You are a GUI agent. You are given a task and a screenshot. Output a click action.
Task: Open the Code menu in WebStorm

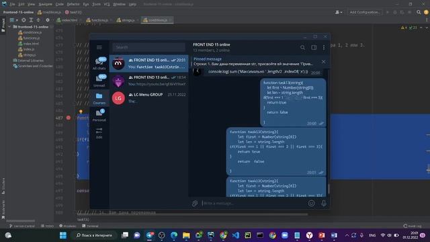pos(60,4)
